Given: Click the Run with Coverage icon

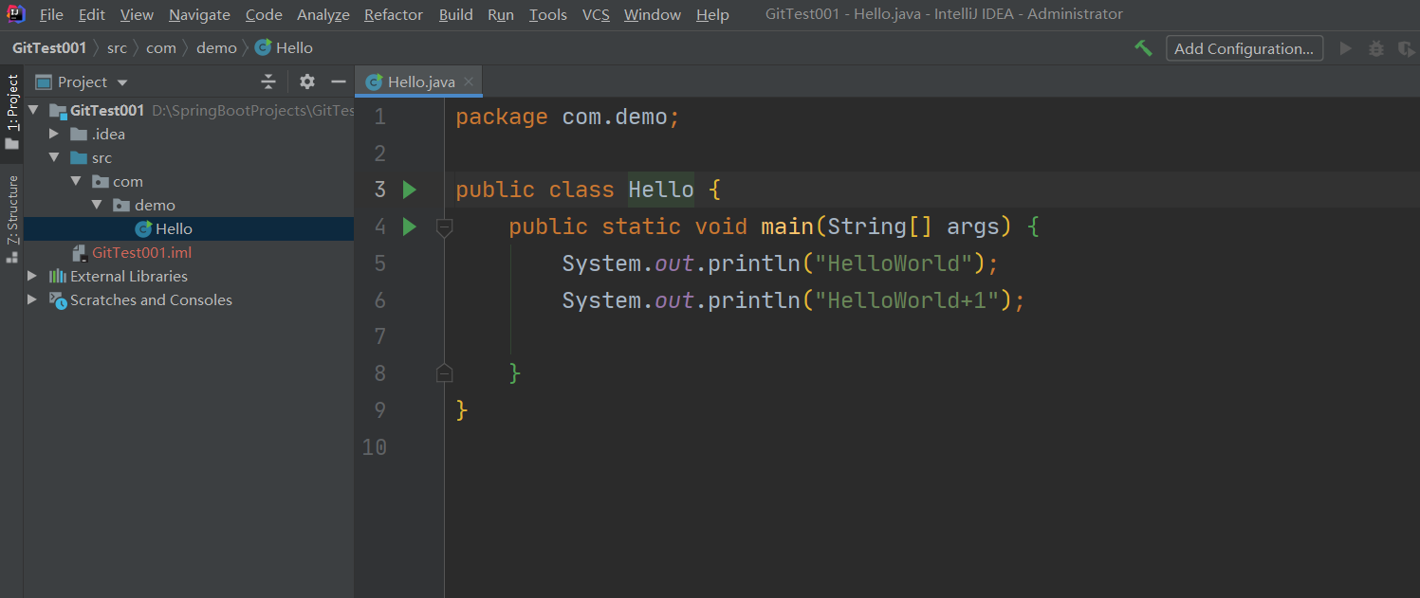Looking at the screenshot, I should (1405, 48).
